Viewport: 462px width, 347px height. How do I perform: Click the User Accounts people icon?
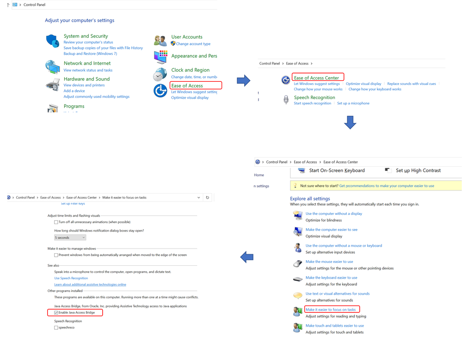(160, 41)
